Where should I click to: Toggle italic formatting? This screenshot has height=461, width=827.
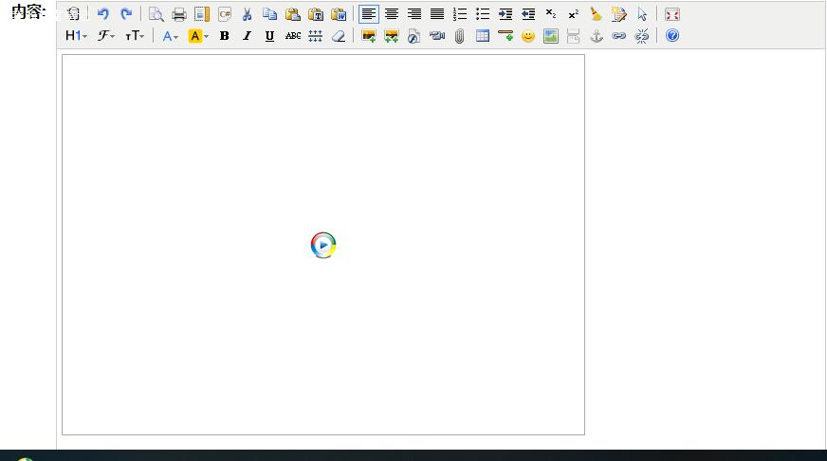click(247, 36)
